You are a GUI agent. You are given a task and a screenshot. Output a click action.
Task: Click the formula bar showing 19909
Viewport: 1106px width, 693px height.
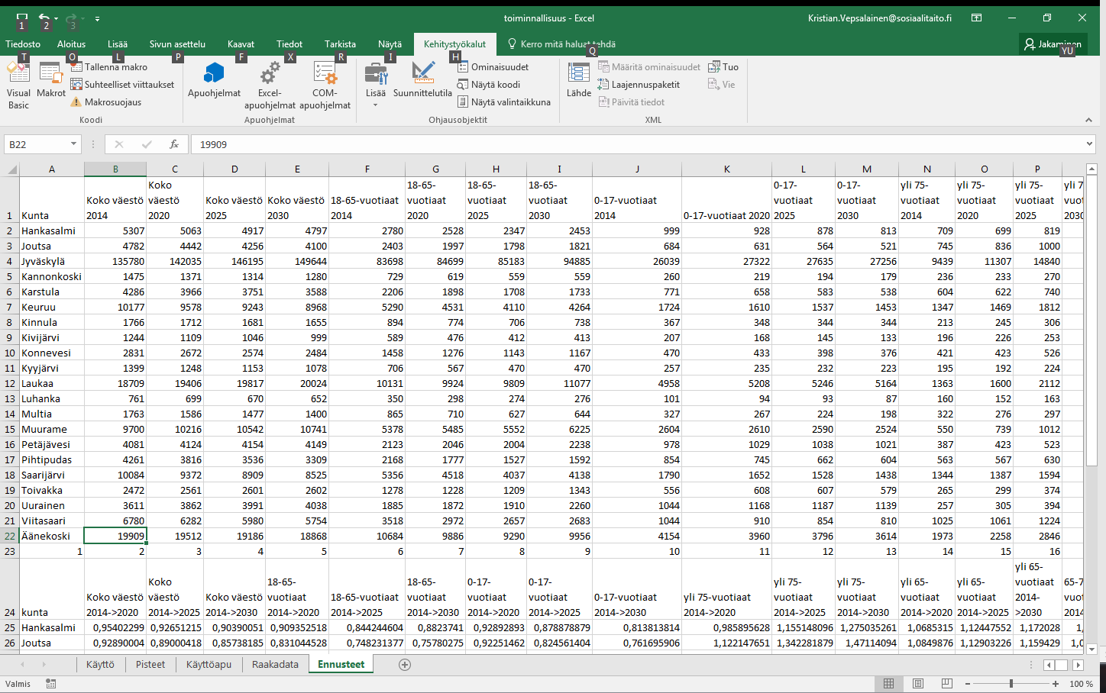(x=637, y=144)
